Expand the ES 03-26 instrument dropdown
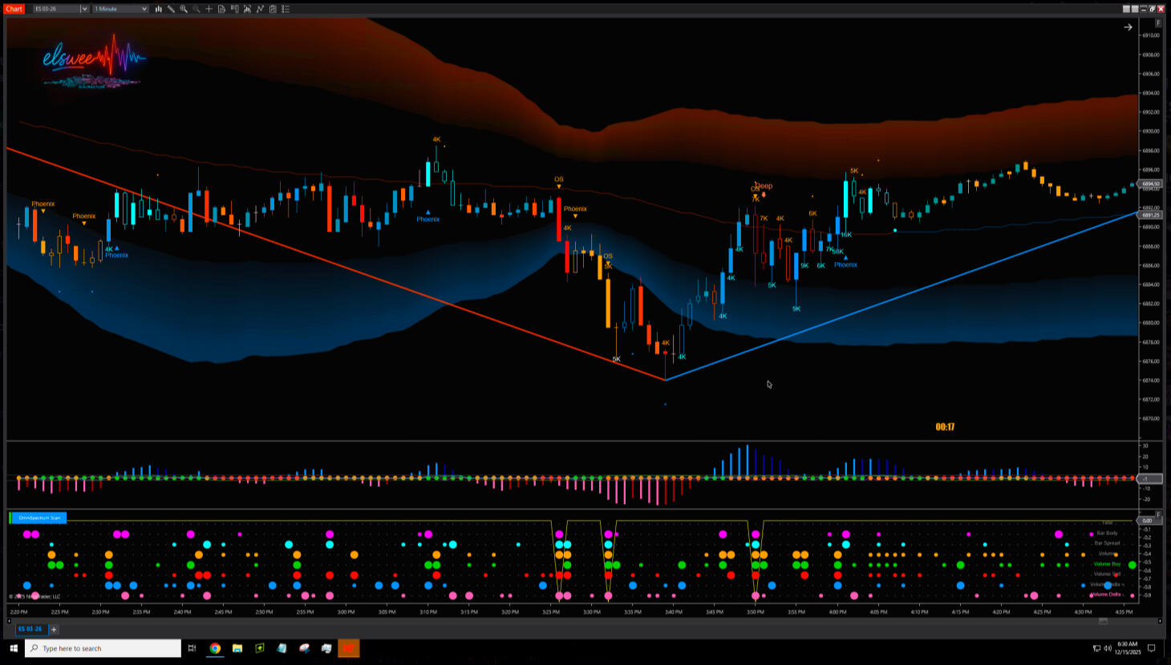This screenshot has width=1171, height=665. [84, 9]
